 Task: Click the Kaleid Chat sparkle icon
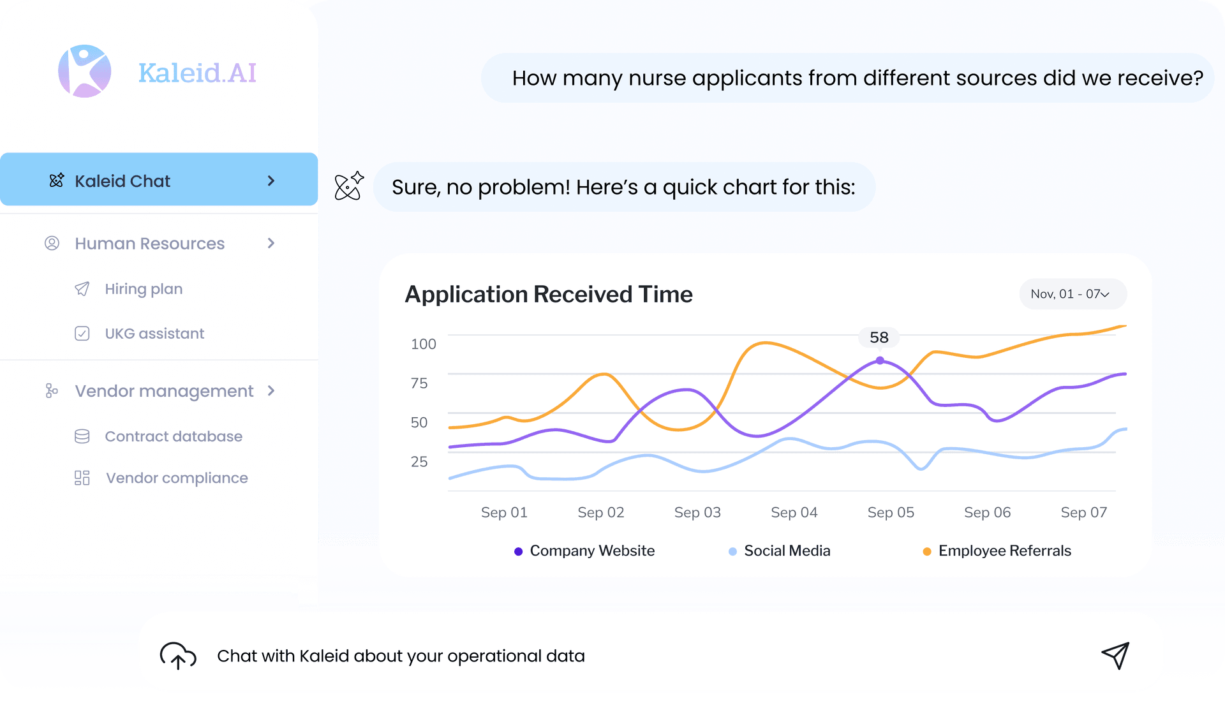coord(57,181)
